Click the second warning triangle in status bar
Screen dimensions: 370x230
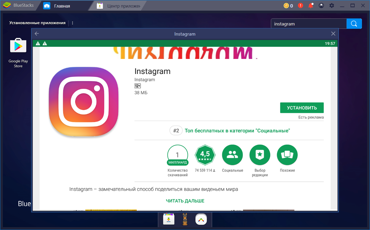pos(45,43)
